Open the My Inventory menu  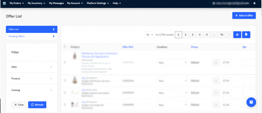click(36, 3)
